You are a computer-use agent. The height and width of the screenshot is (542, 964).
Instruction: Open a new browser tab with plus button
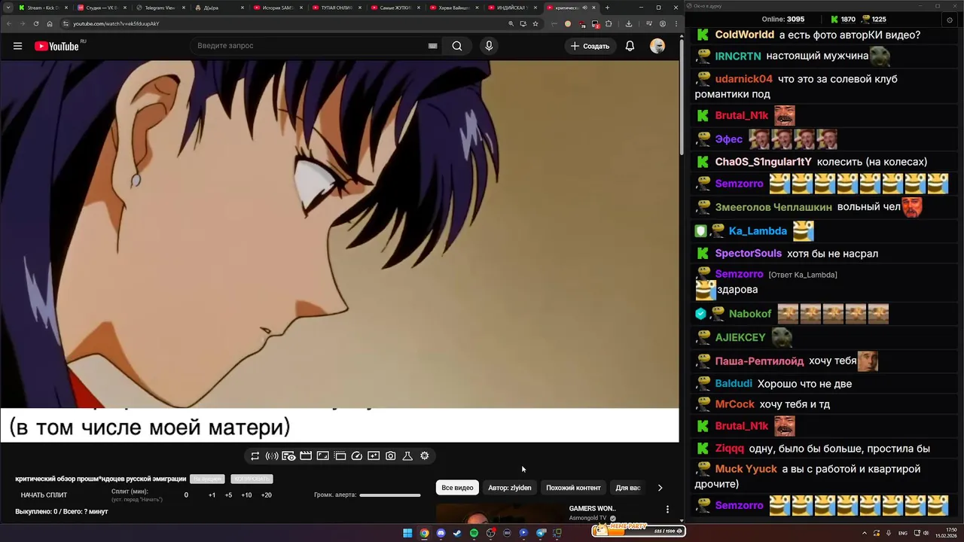click(x=608, y=8)
